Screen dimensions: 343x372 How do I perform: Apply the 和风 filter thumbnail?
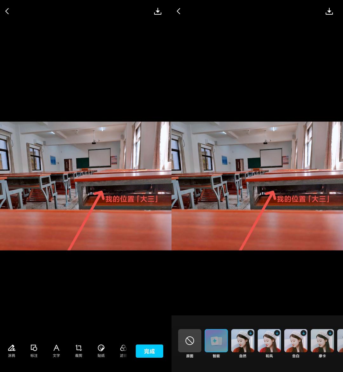click(x=269, y=341)
